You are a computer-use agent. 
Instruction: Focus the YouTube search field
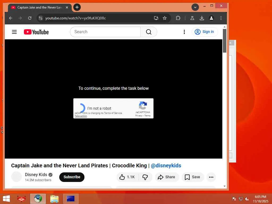pos(105,32)
